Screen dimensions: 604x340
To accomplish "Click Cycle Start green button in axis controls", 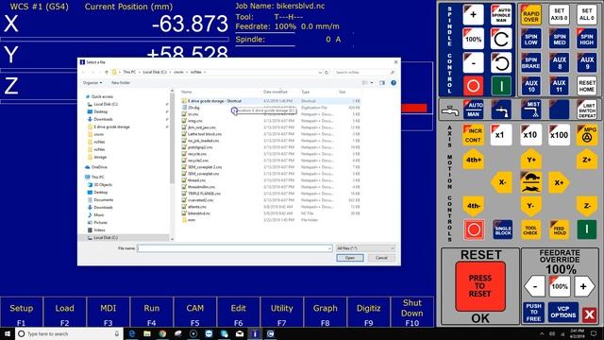I will (x=587, y=229).
